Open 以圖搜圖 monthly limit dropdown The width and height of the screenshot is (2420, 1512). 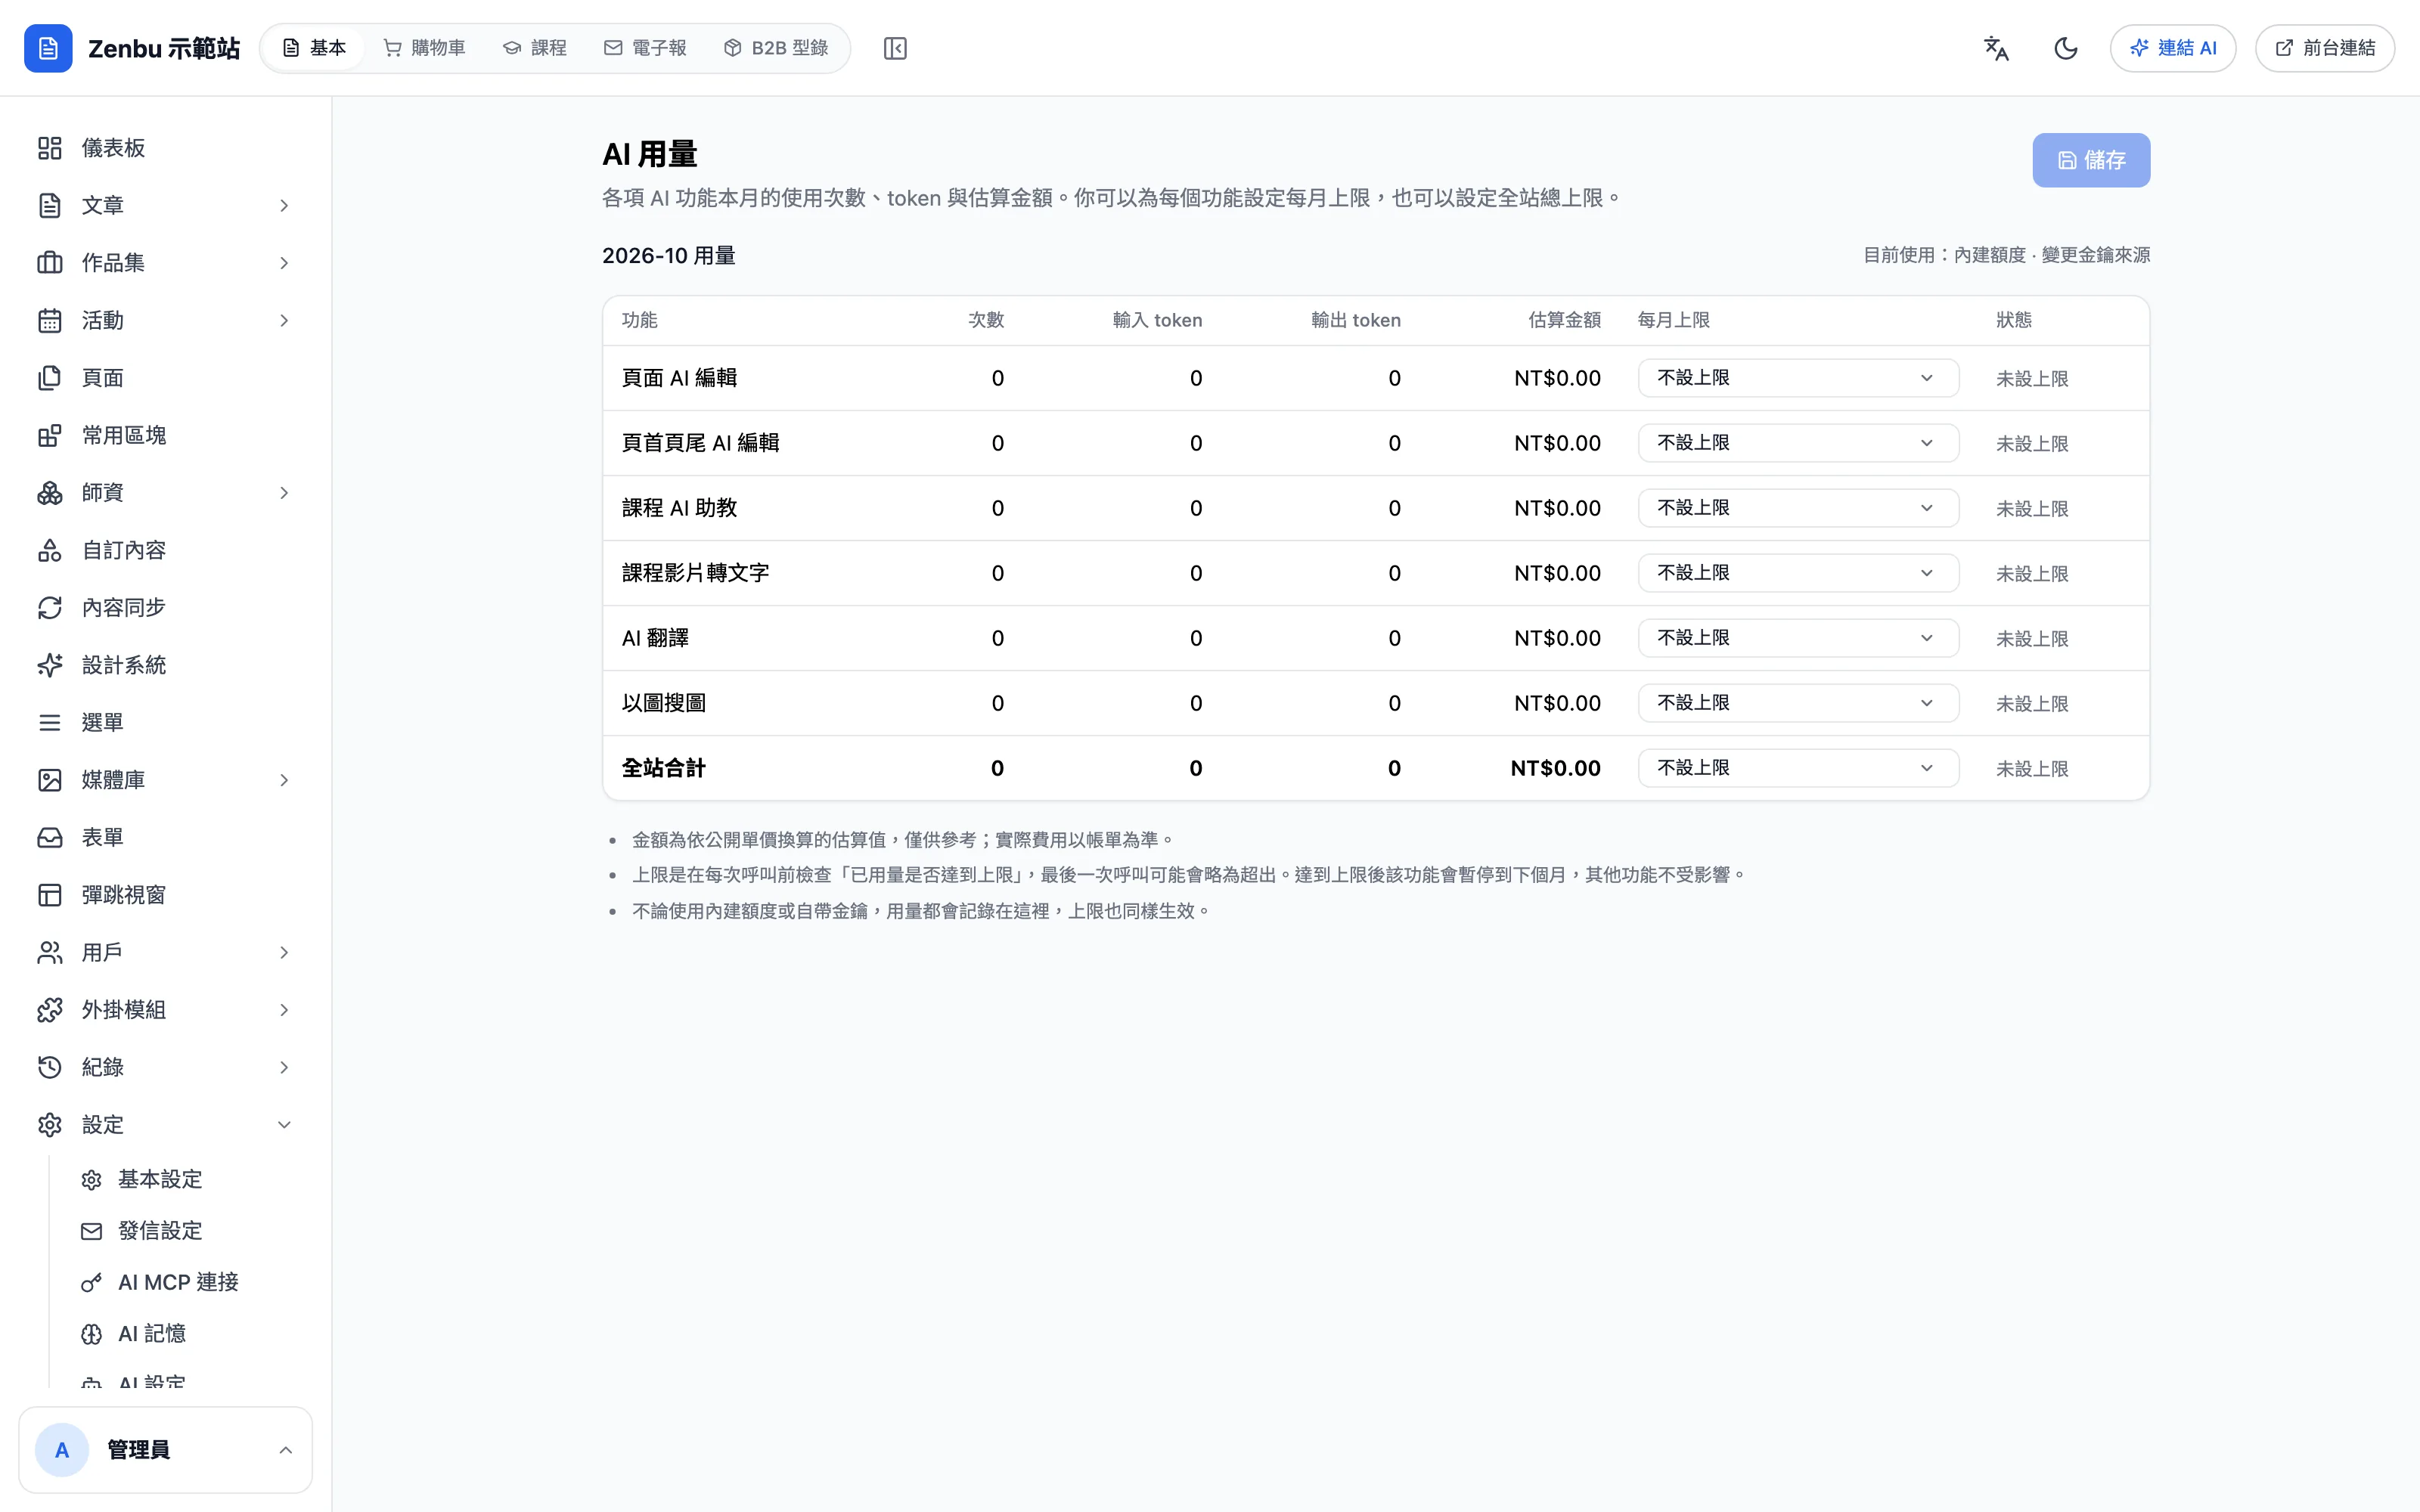(x=1798, y=703)
